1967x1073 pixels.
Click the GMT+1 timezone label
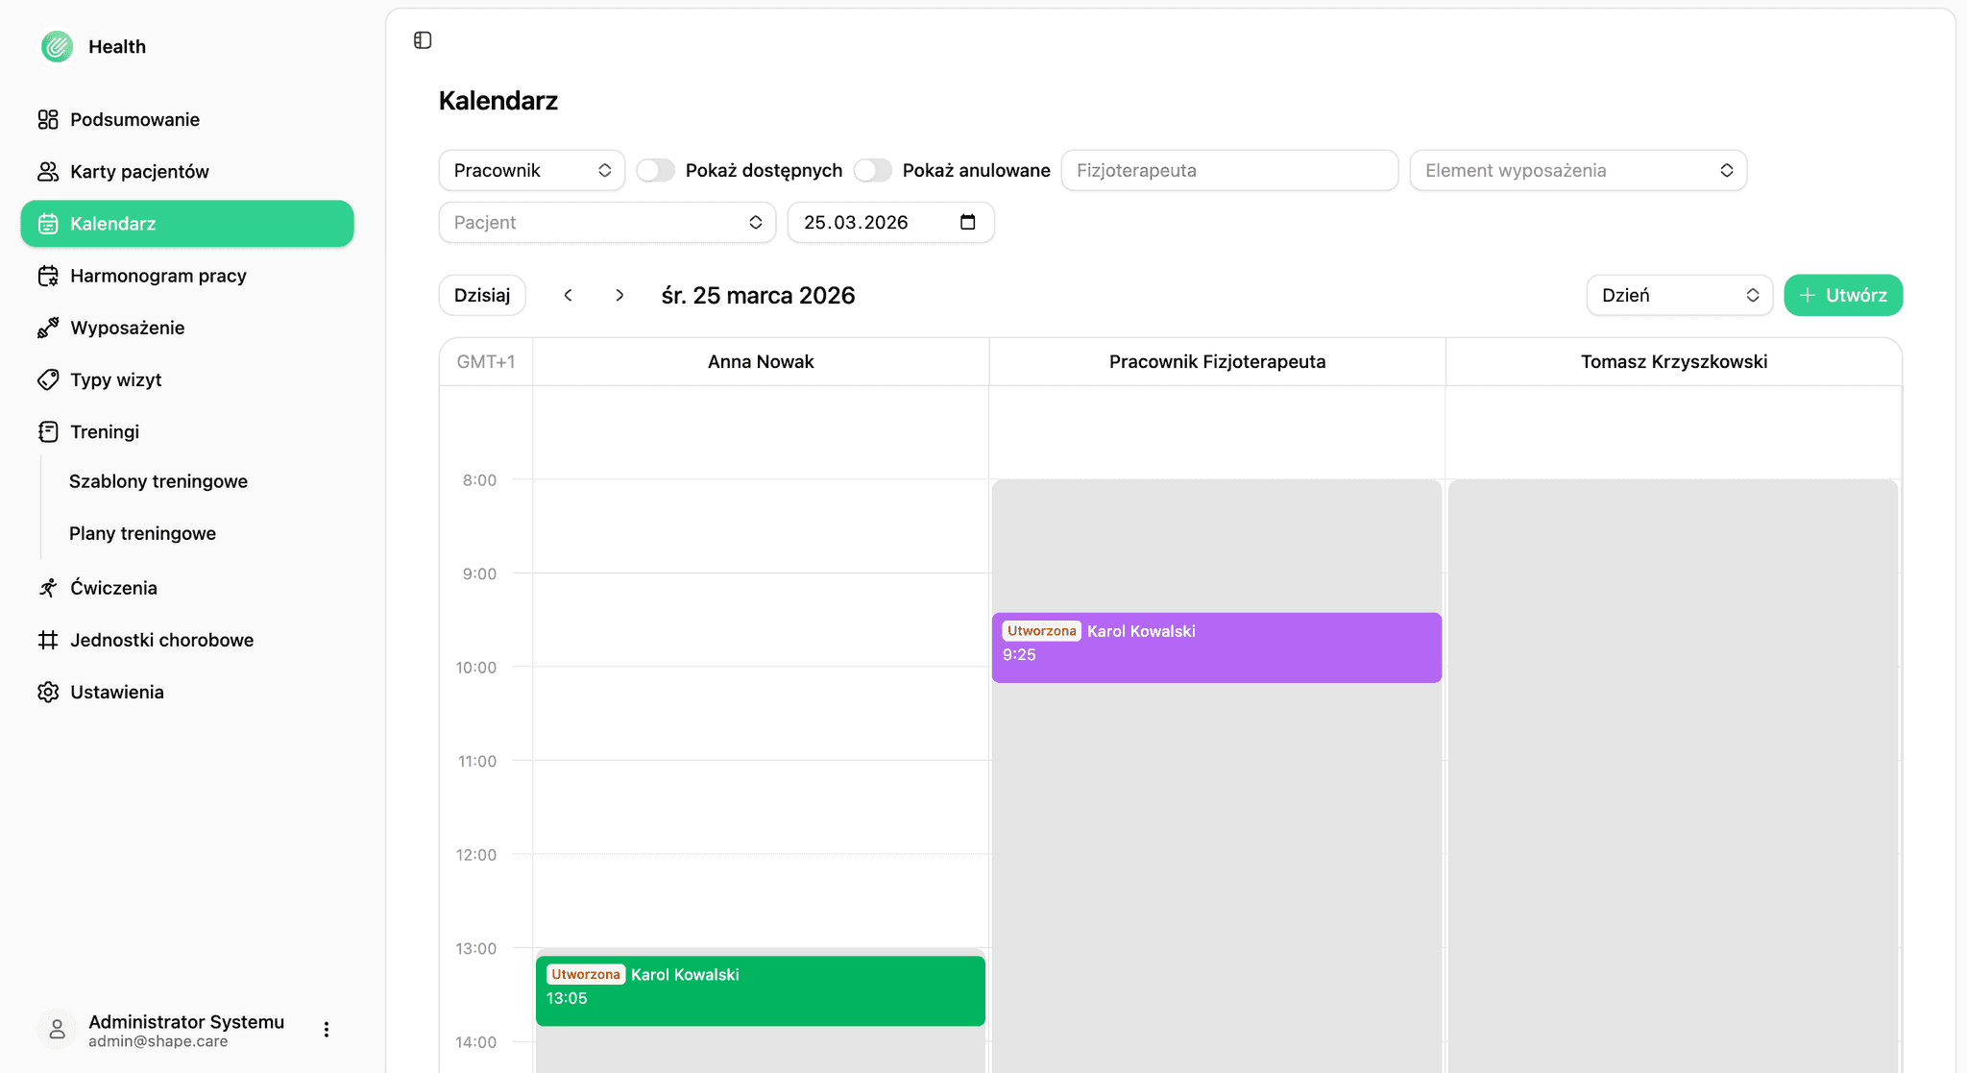486,361
